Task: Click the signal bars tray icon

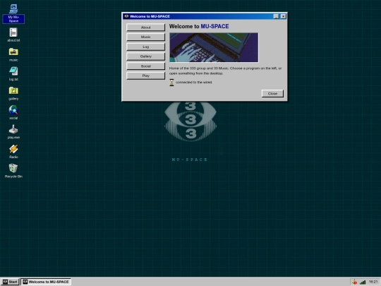Action: (363, 282)
